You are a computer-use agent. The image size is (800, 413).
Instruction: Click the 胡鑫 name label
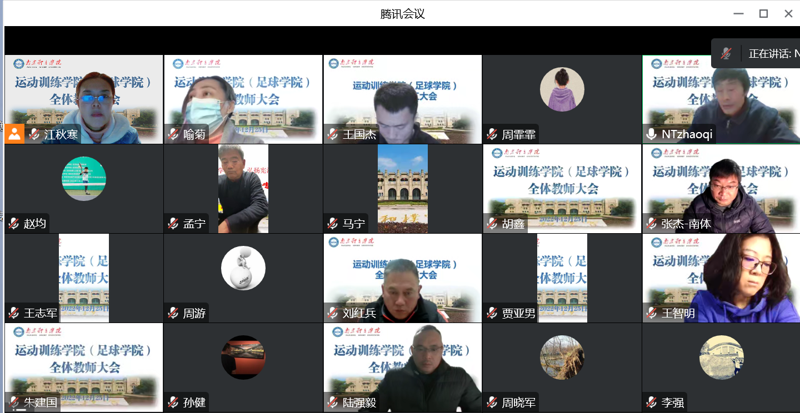(x=513, y=224)
